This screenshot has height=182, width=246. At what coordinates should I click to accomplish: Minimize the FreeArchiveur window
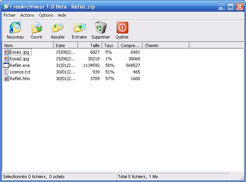(x=221, y=6)
